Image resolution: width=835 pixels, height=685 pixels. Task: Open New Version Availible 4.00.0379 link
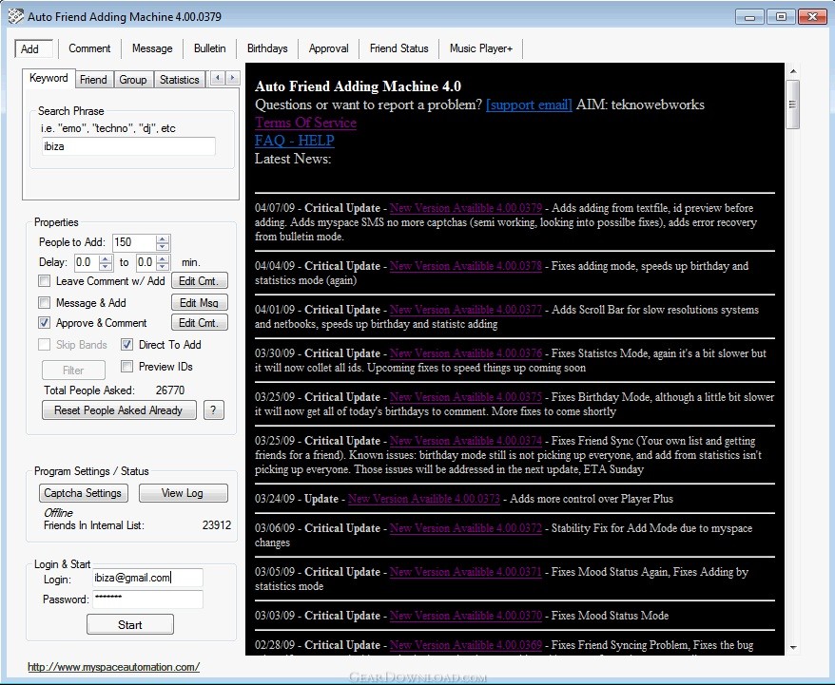click(466, 208)
